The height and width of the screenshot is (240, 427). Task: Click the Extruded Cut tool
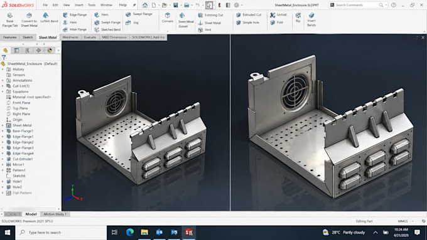pyautogui.click(x=249, y=15)
